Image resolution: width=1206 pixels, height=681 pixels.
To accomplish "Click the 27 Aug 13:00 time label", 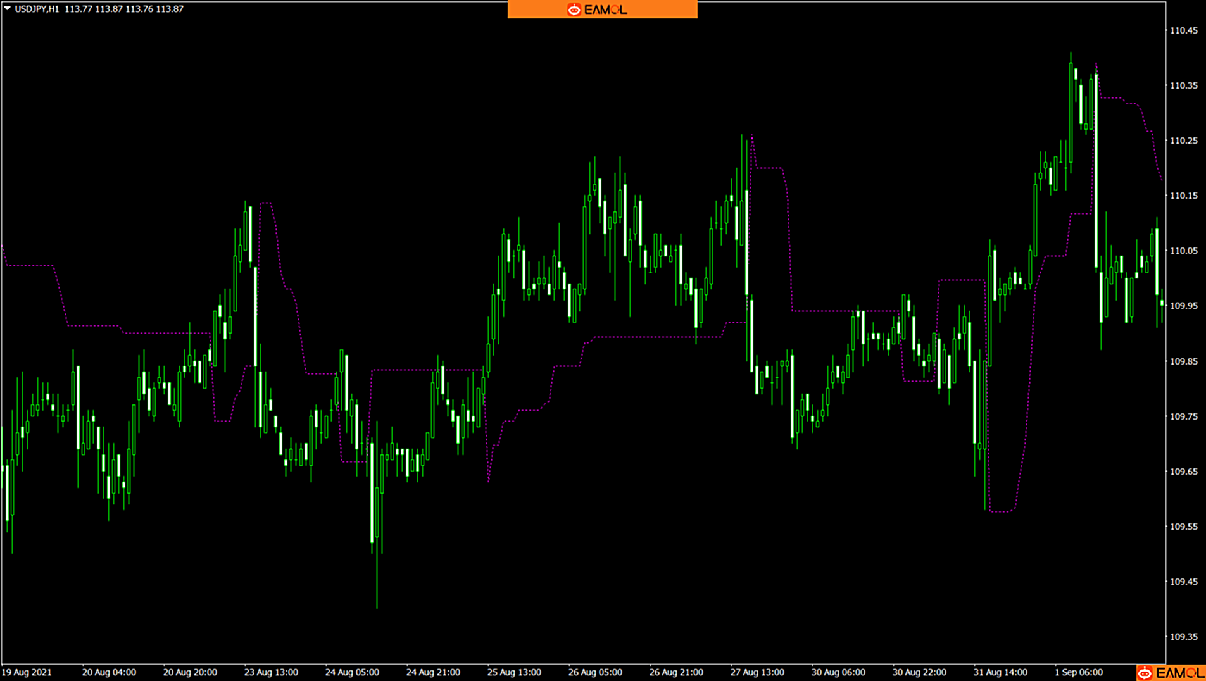I will pos(757,672).
